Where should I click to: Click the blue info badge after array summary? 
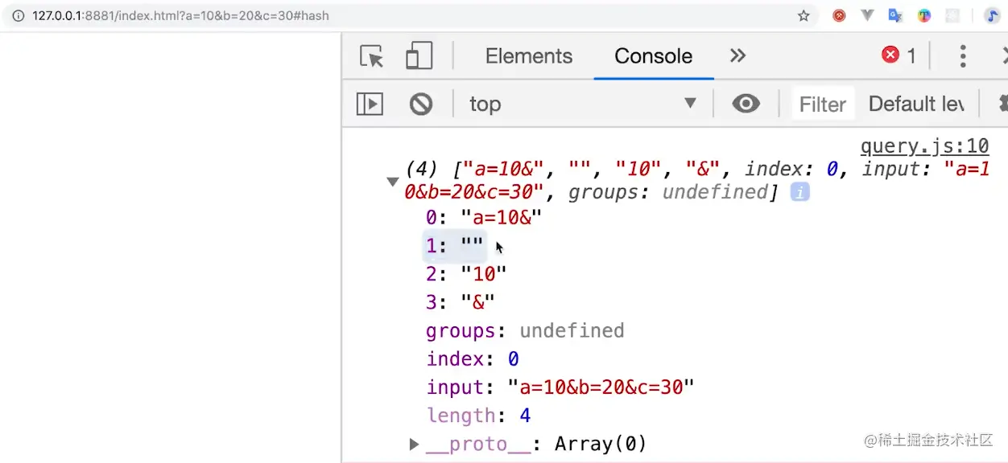[799, 192]
